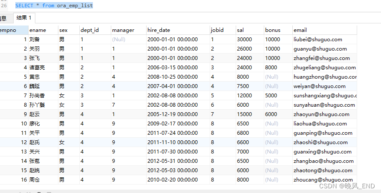
Task: Select the liubei@shuguo.com email cell
Action: [x=325, y=40]
